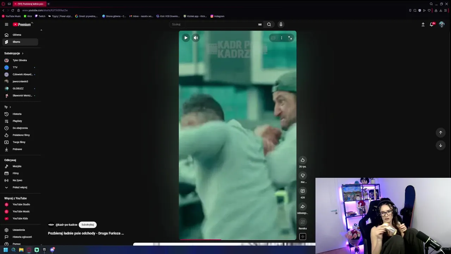The image size is (451, 254).
Task: Click the Remiks button
Action: (303, 222)
